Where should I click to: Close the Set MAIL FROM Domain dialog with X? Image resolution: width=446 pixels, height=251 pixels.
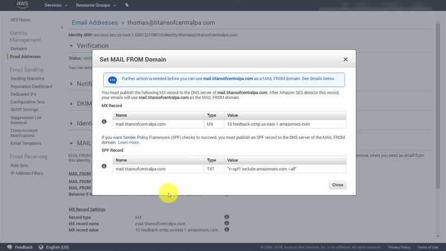pyautogui.click(x=345, y=59)
